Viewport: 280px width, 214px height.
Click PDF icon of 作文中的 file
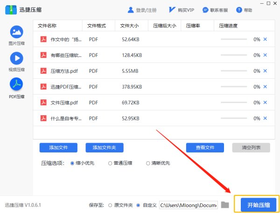pyautogui.click(x=43, y=39)
